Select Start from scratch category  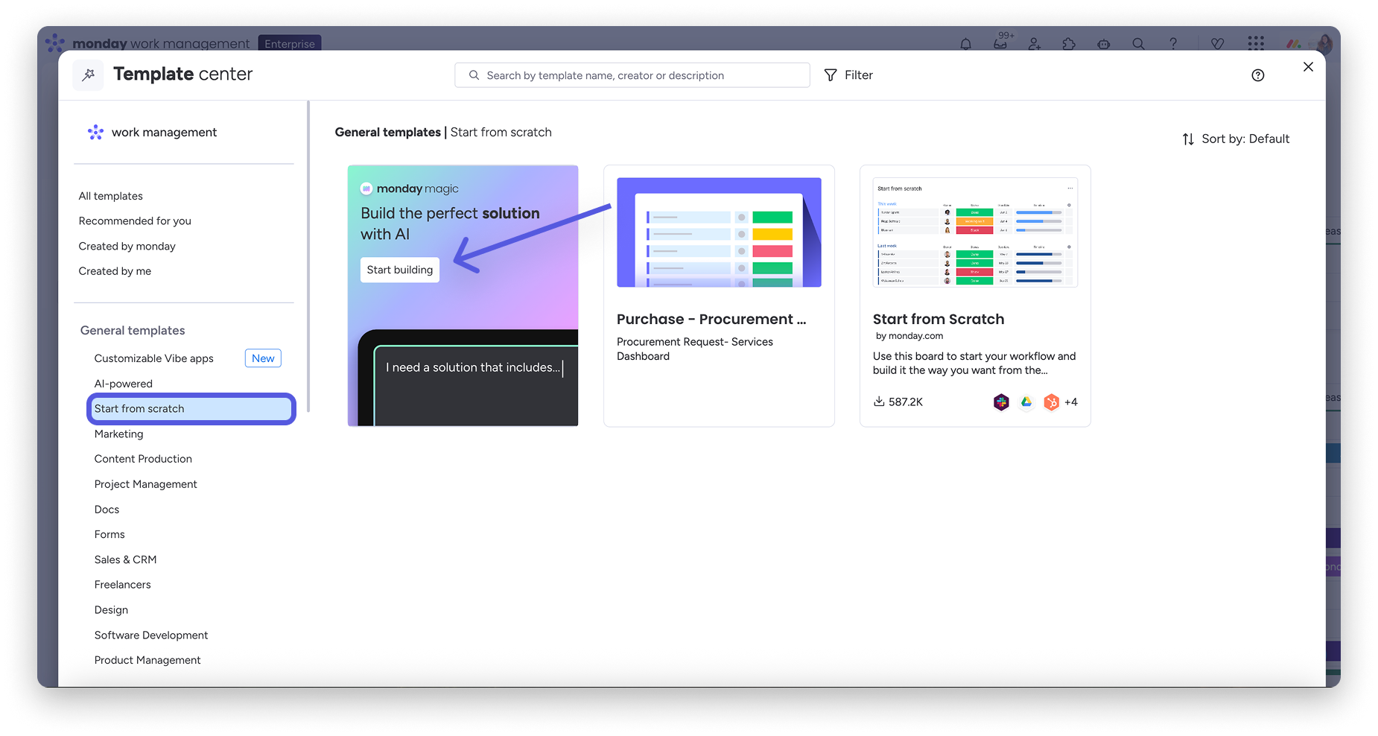tap(191, 409)
